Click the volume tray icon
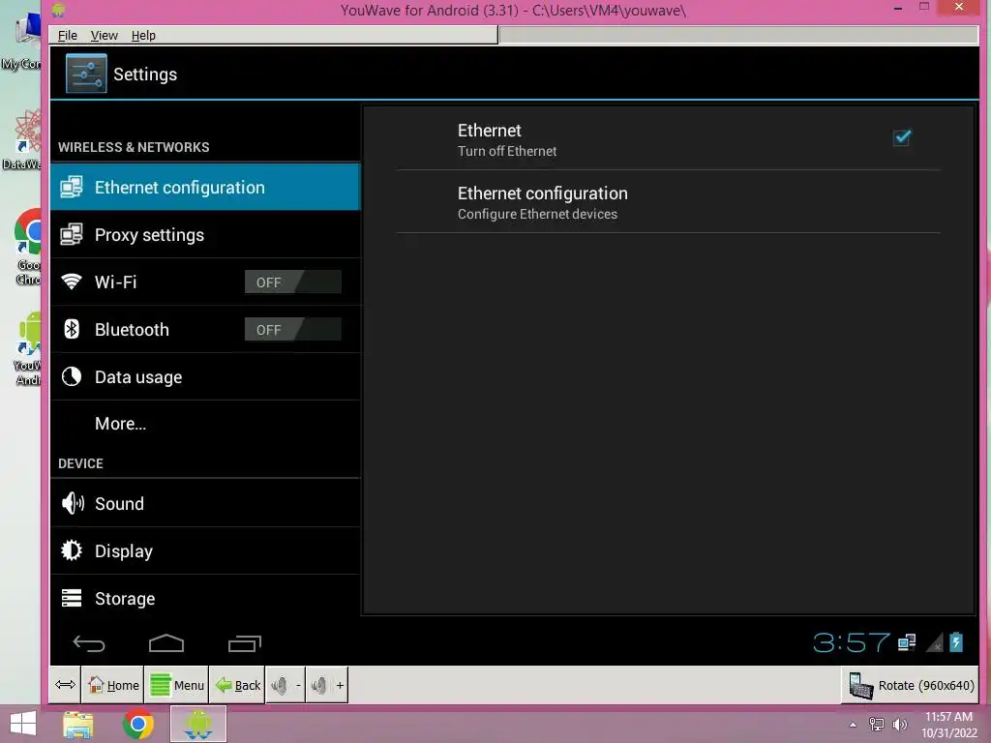The width and height of the screenshot is (991, 743). 900,725
